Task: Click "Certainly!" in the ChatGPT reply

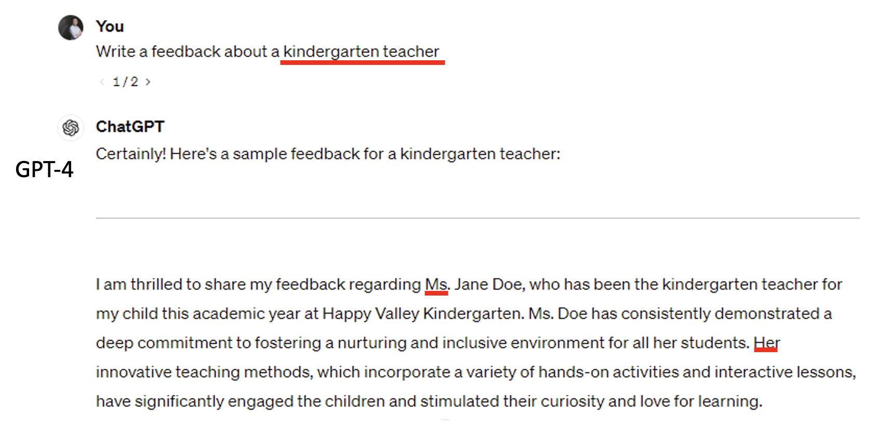Action: point(131,154)
